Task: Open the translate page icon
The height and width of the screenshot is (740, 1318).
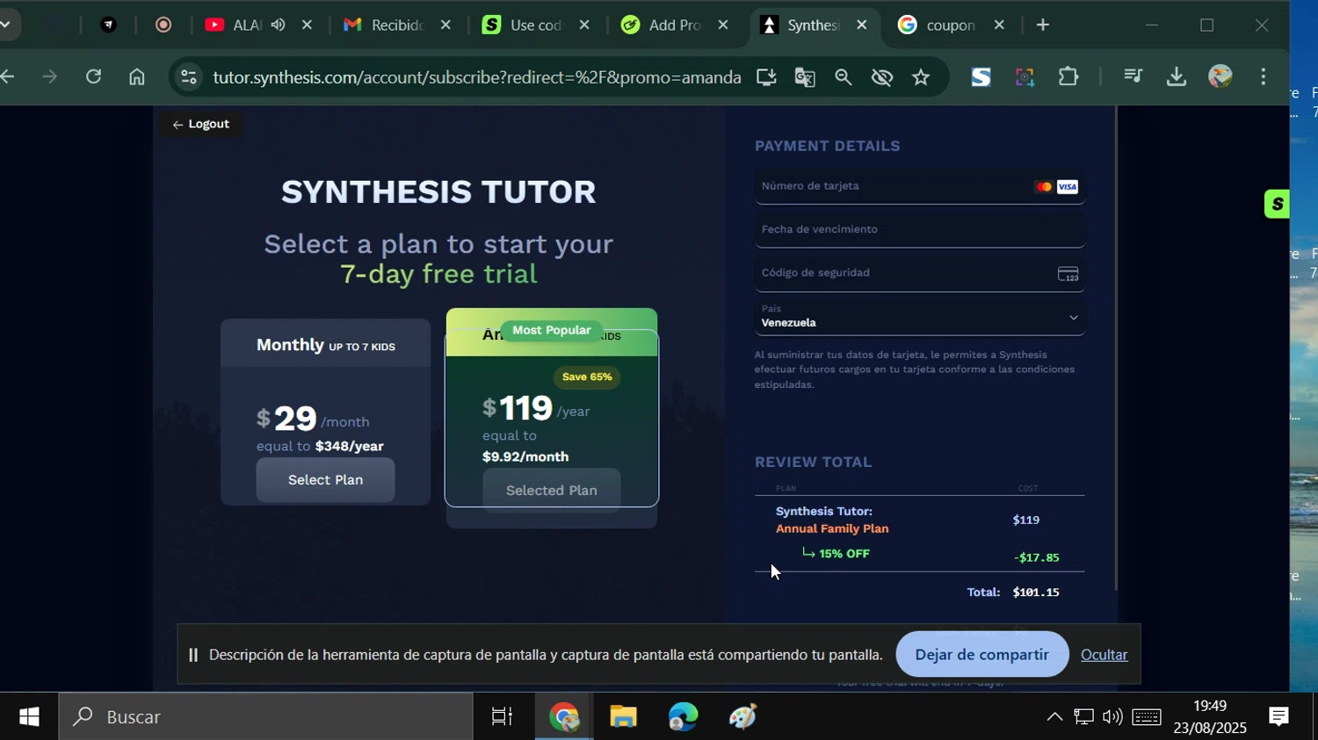Action: pyautogui.click(x=805, y=77)
